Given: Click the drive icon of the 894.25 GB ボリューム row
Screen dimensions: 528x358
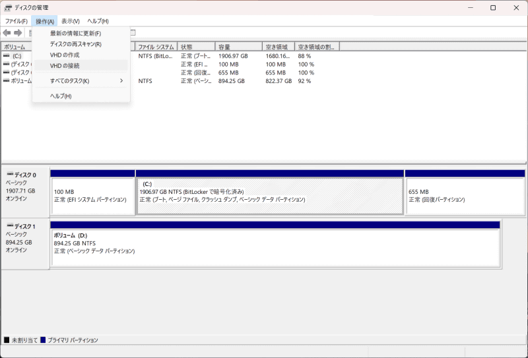Looking at the screenshot, I should click(7, 80).
